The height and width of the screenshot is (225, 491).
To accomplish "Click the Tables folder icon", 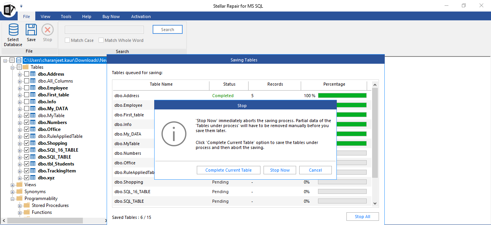I will pos(26,67).
